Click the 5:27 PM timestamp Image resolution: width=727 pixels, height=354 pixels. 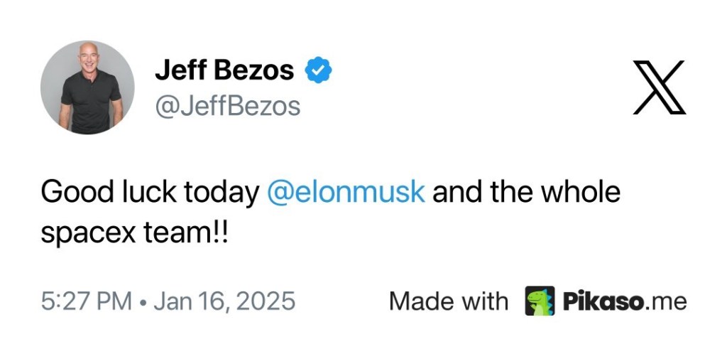87,301
